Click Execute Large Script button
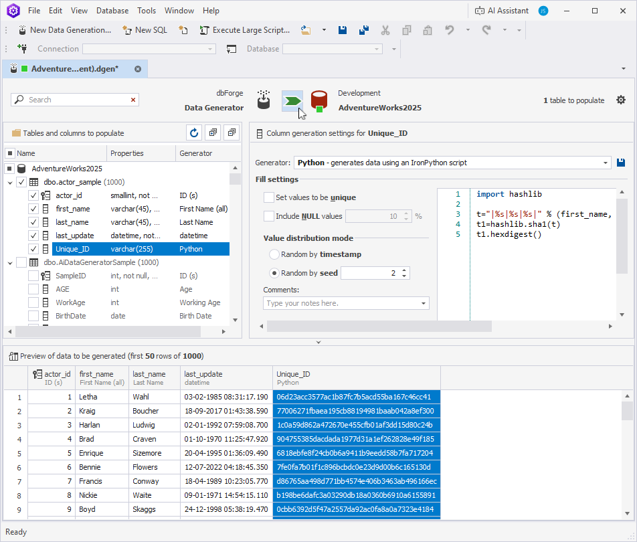637x542 pixels. pos(245,30)
